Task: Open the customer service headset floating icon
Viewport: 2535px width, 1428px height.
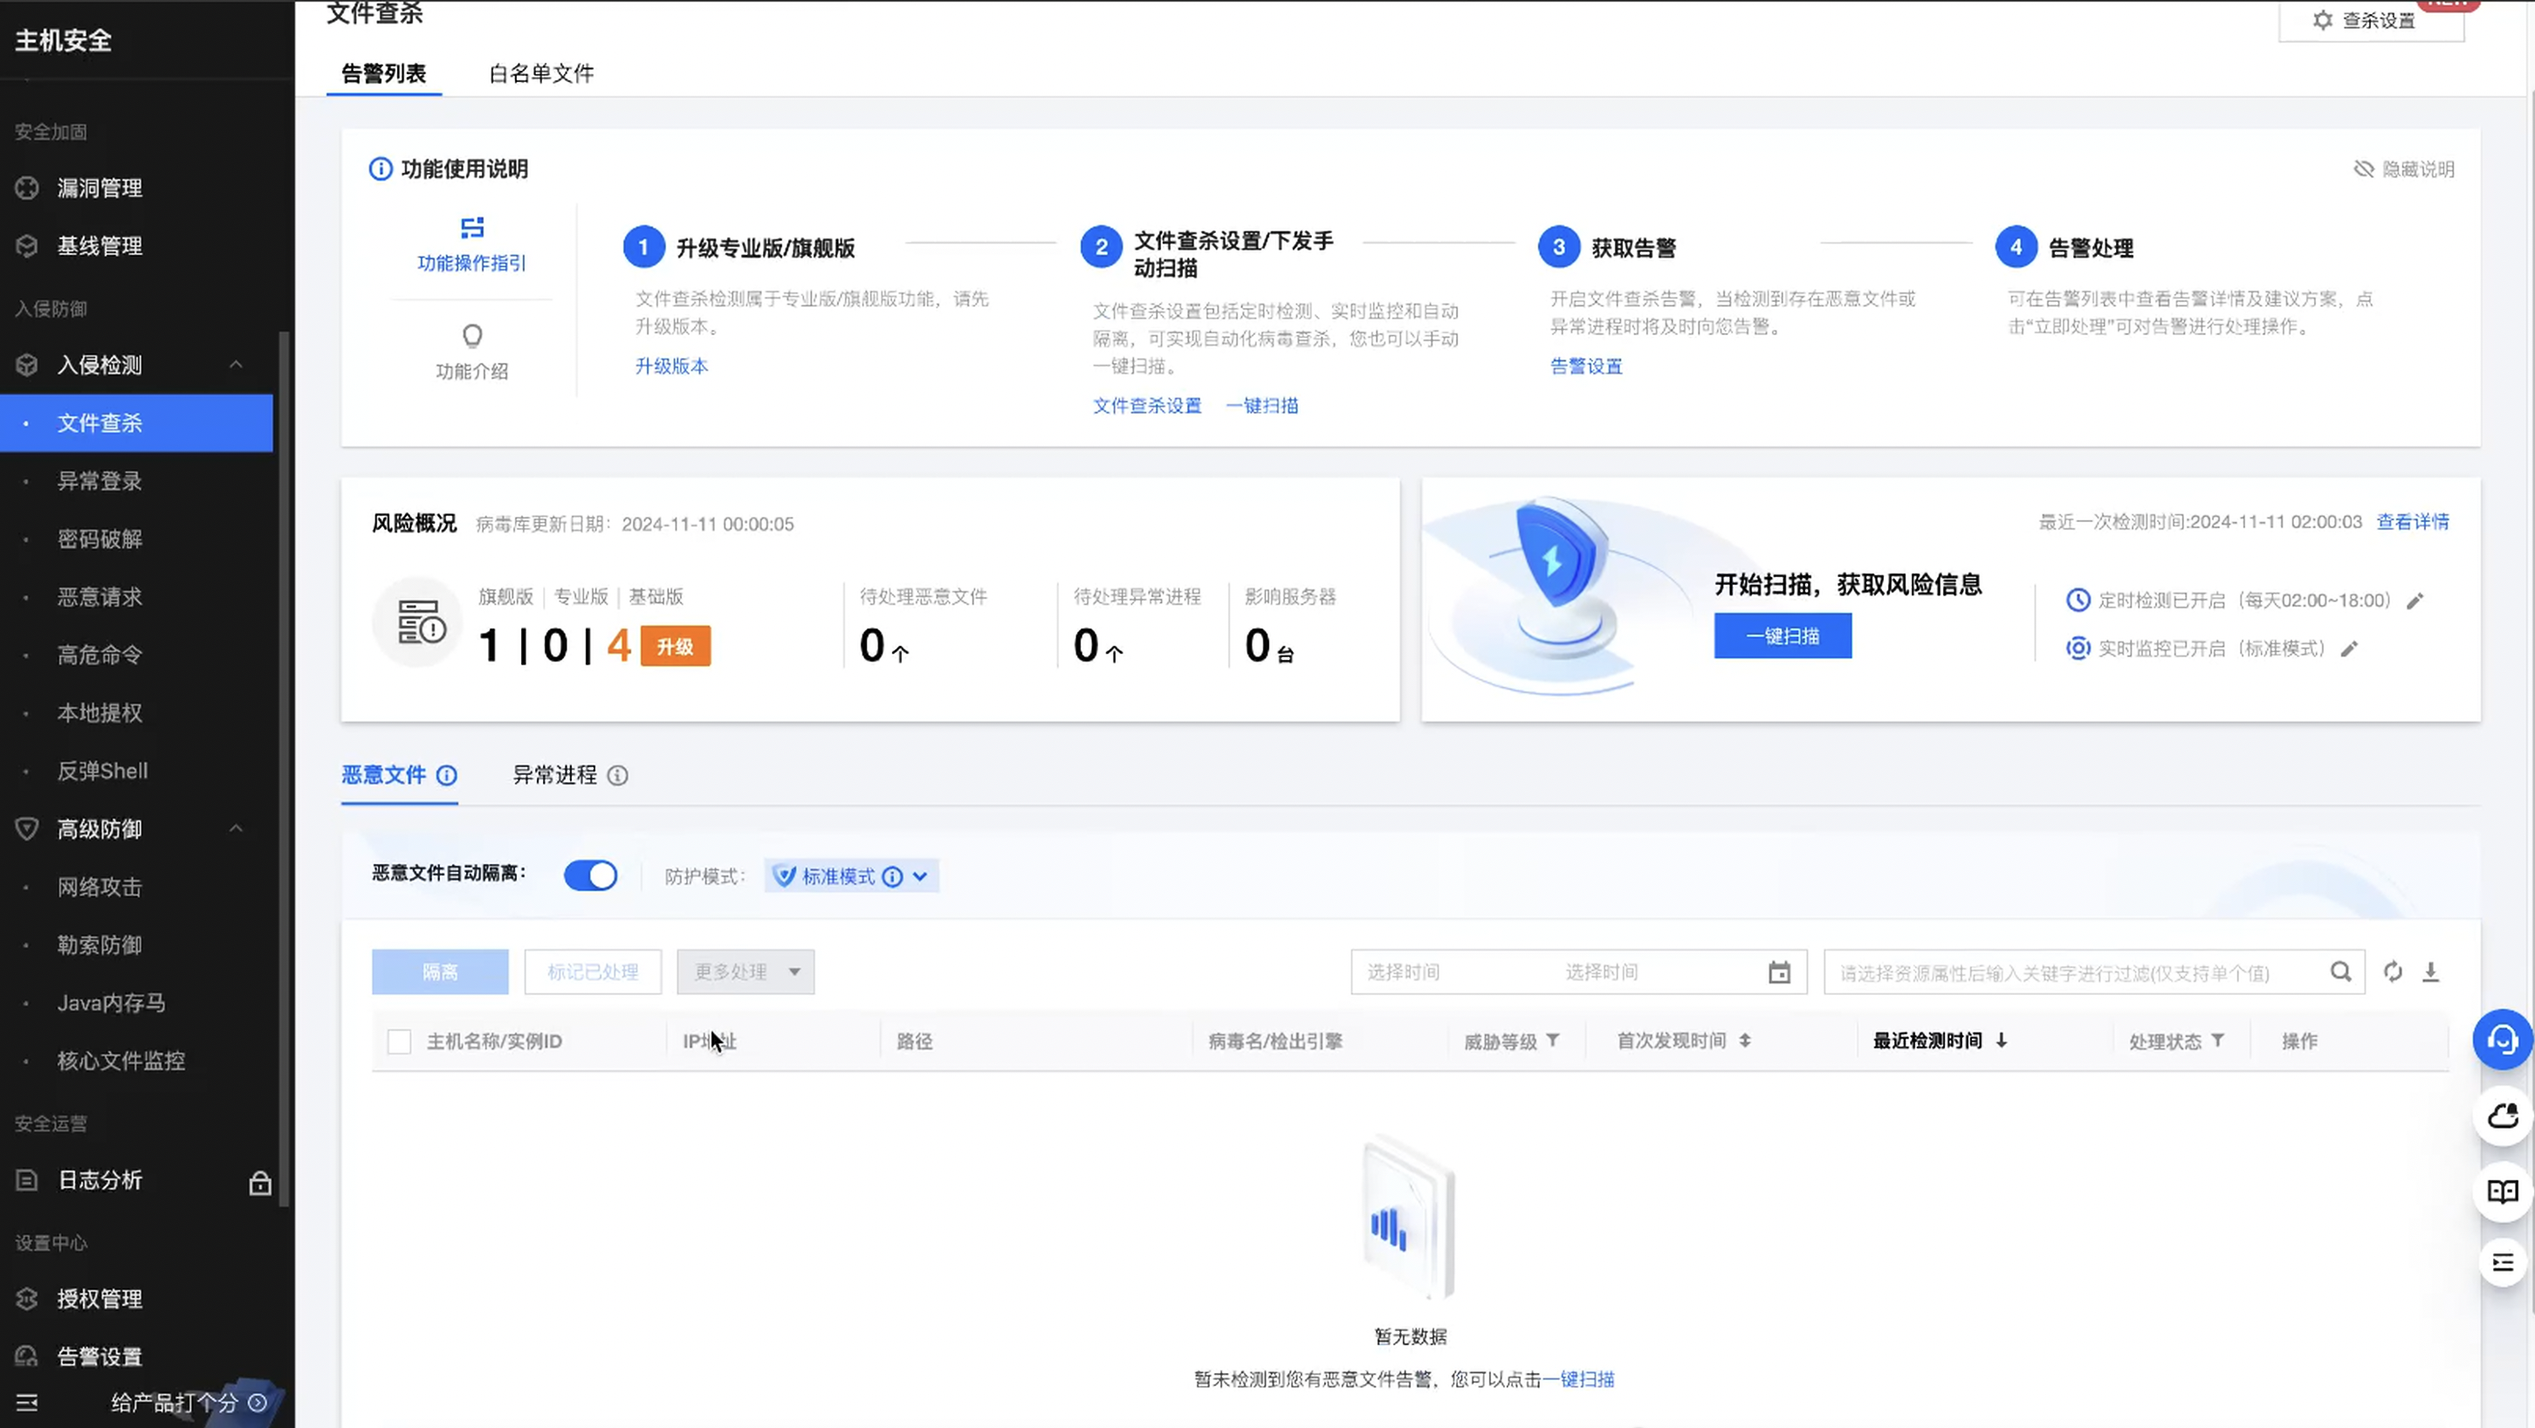Action: click(2503, 1040)
